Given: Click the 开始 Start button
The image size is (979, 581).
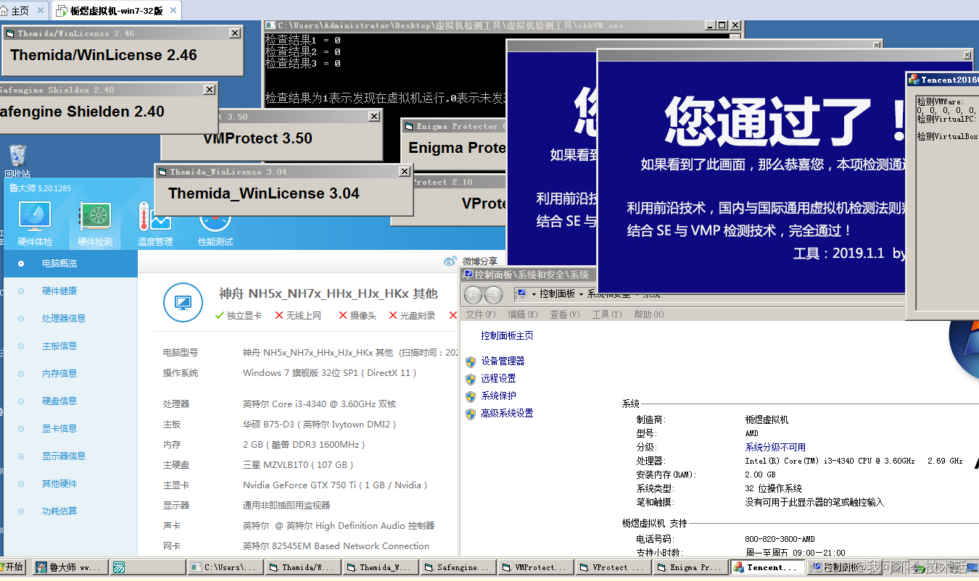Looking at the screenshot, I should 12,567.
